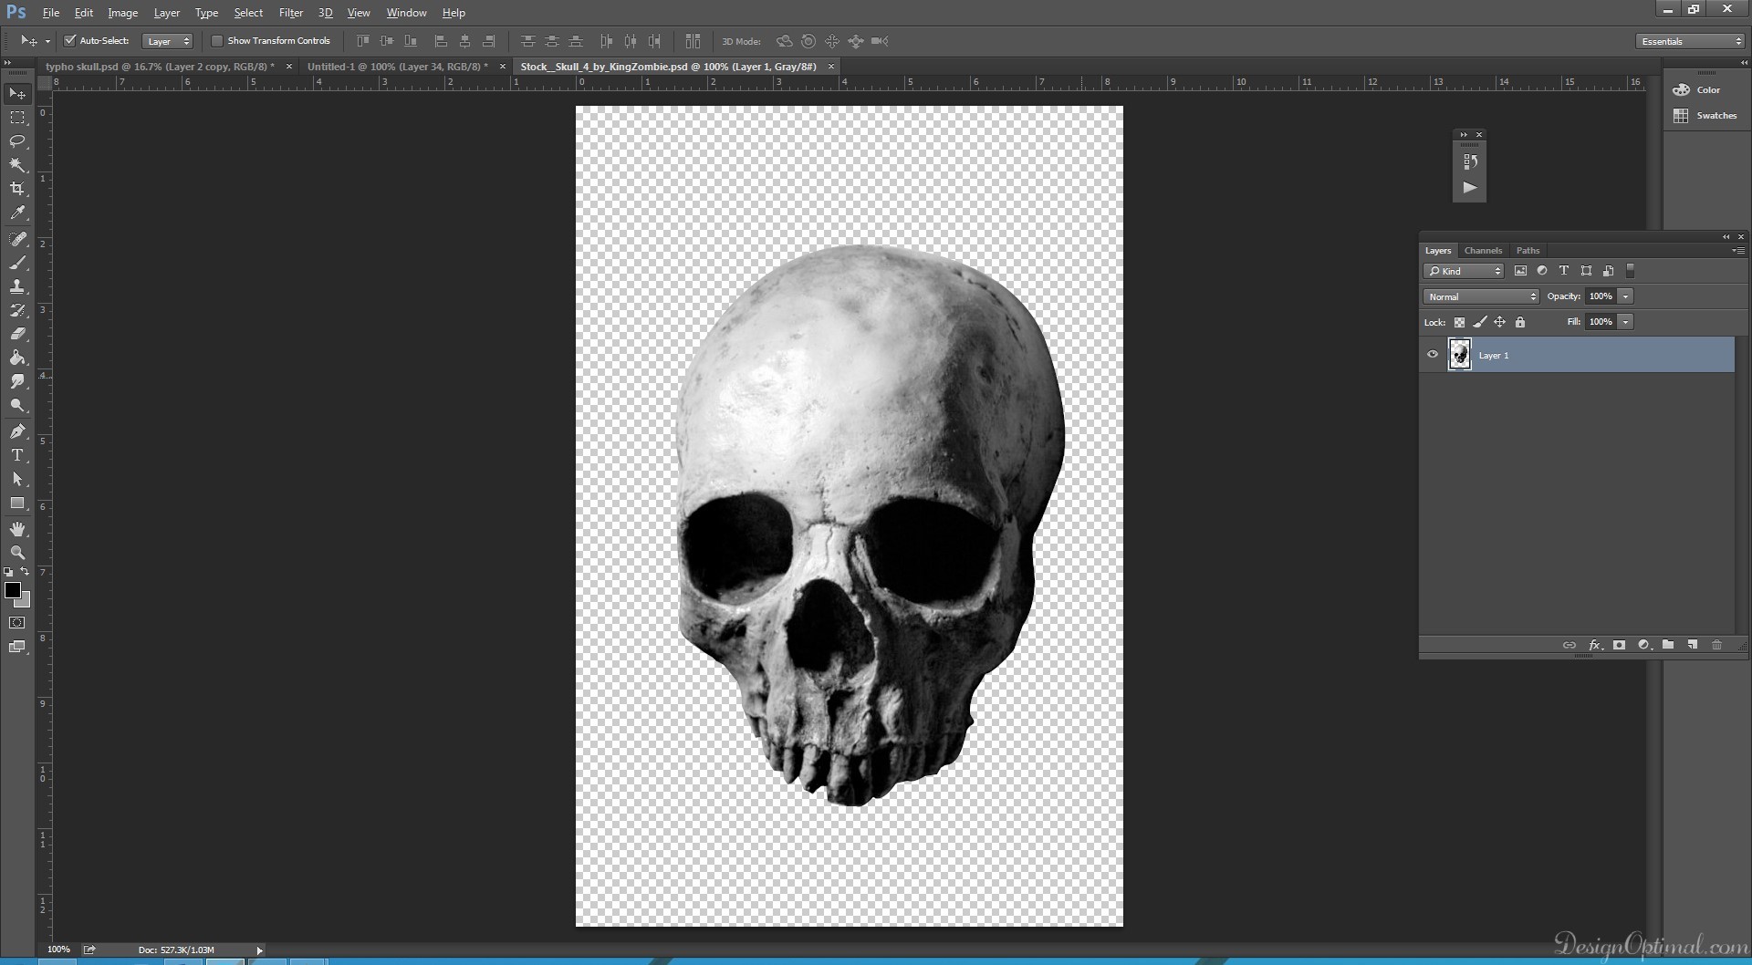
Task: Link layers icon in Layers panel
Action: coord(1569,645)
